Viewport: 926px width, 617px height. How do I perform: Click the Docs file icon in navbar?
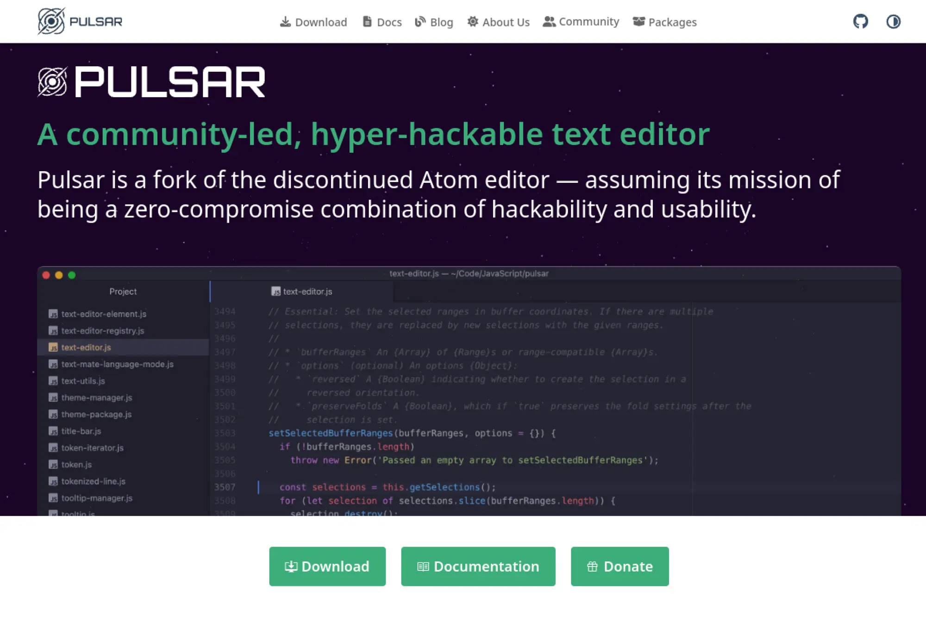367,22
